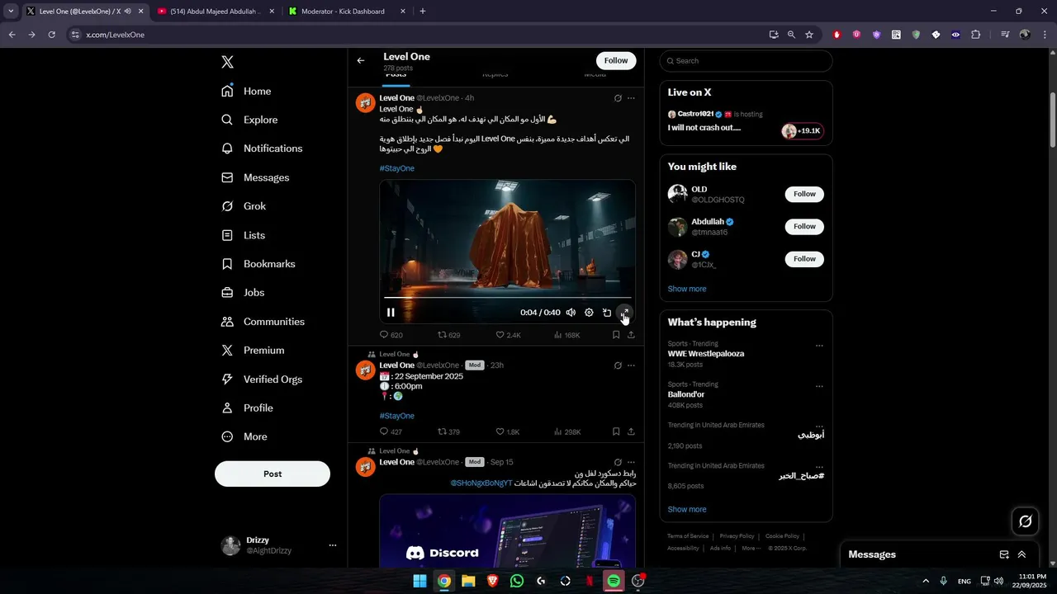This screenshot has width=1057, height=594.
Task: Open Bookmarks page
Action: point(258,264)
